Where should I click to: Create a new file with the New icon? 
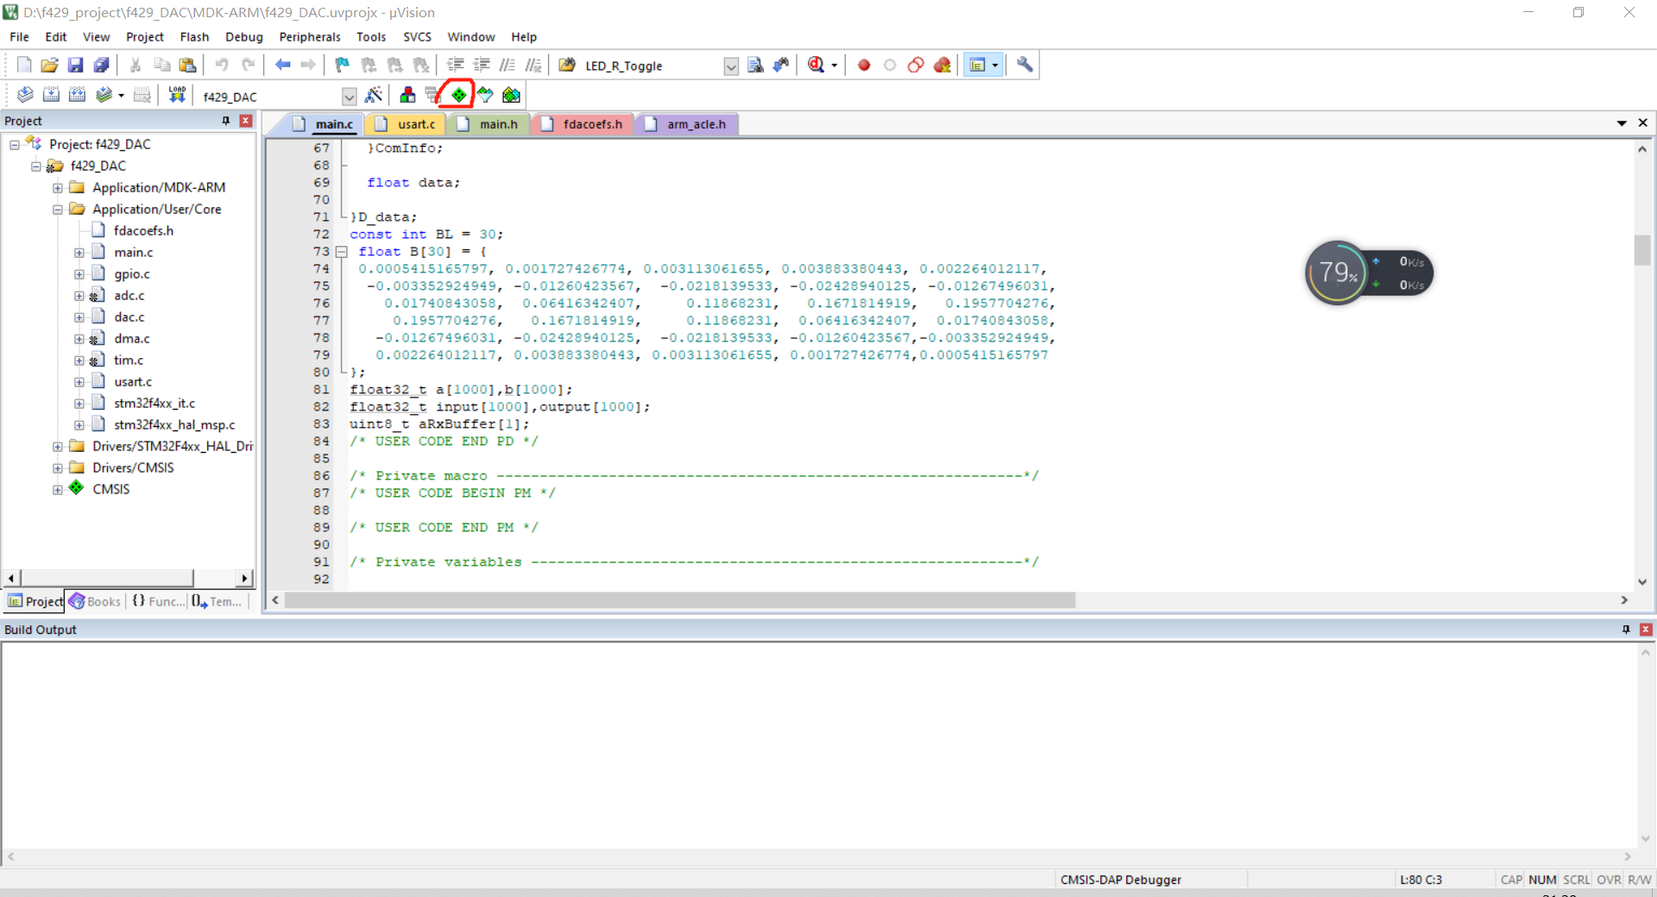click(24, 65)
